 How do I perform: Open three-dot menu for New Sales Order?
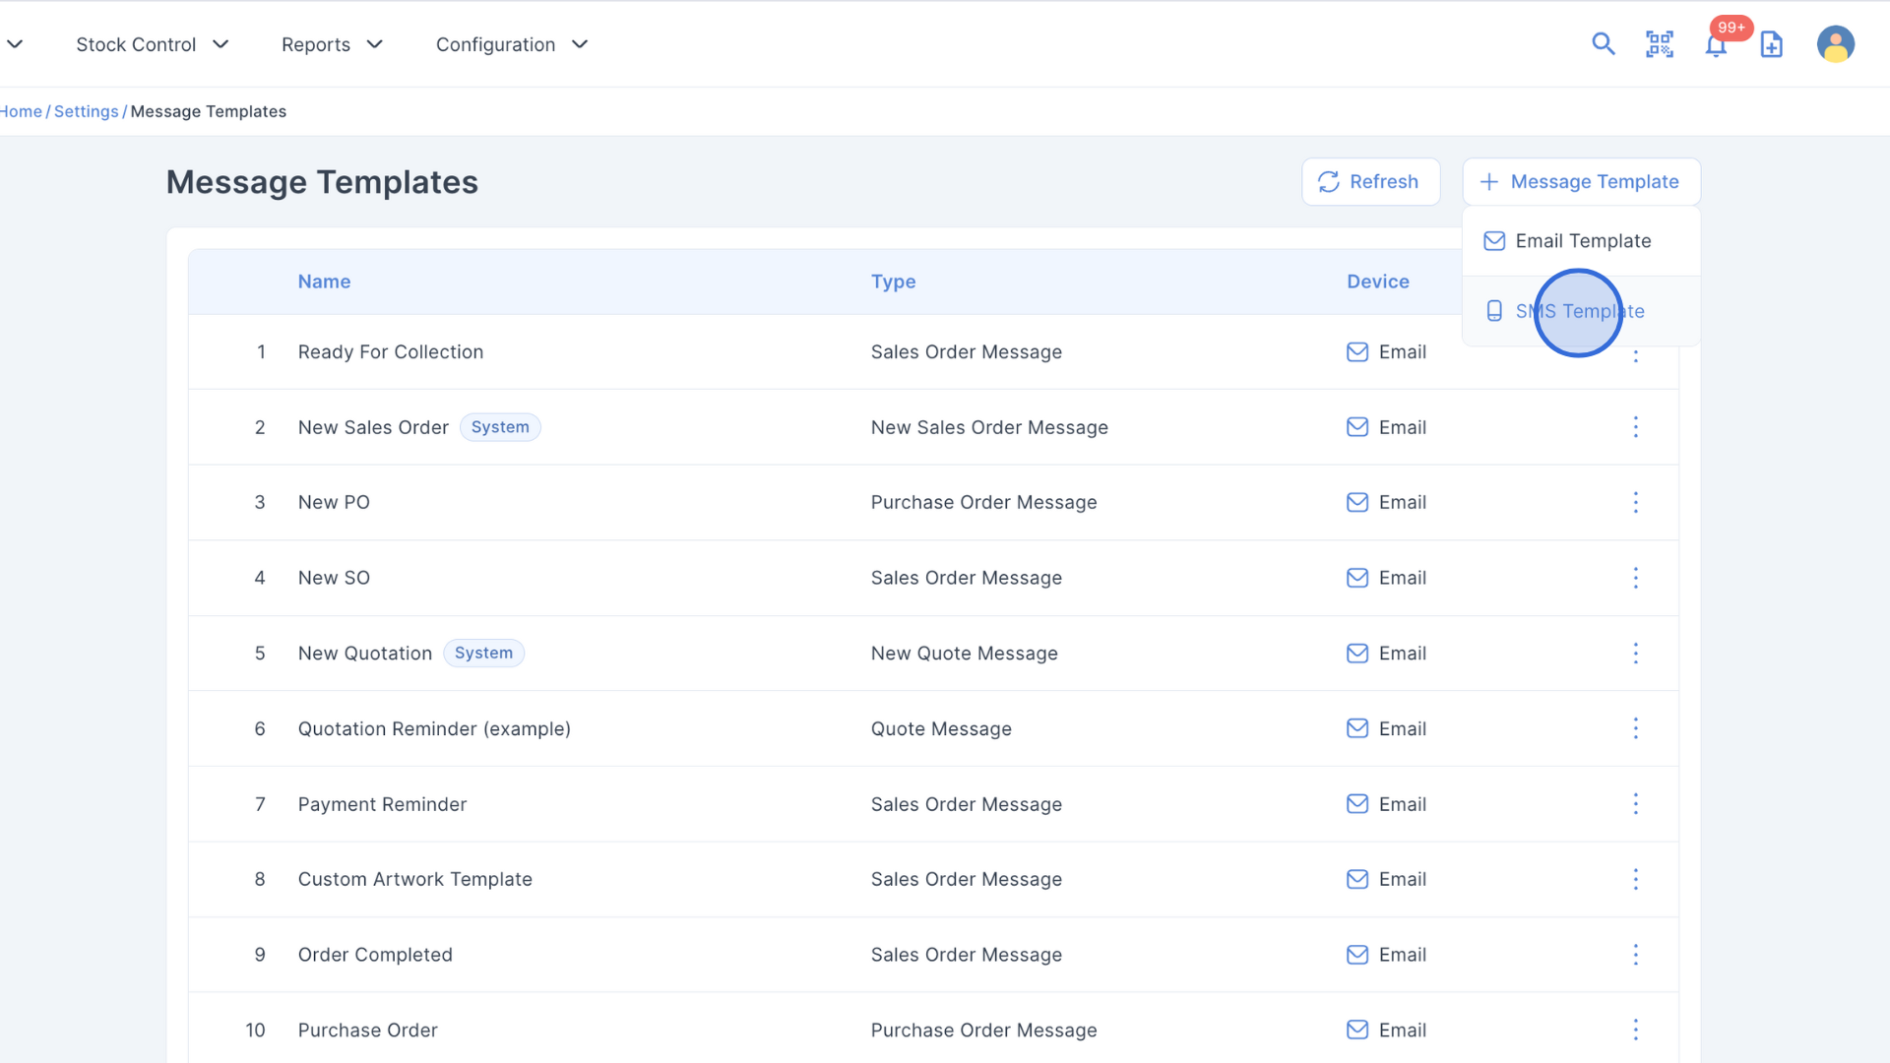1636,427
